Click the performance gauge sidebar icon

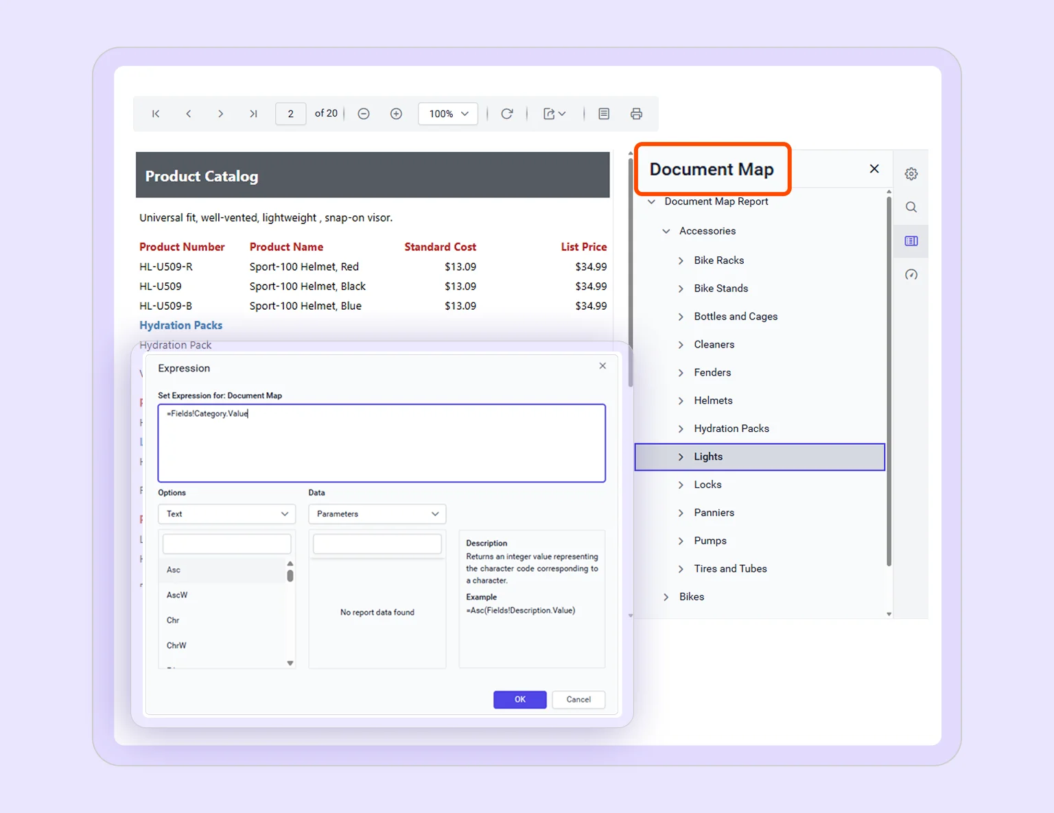point(911,274)
